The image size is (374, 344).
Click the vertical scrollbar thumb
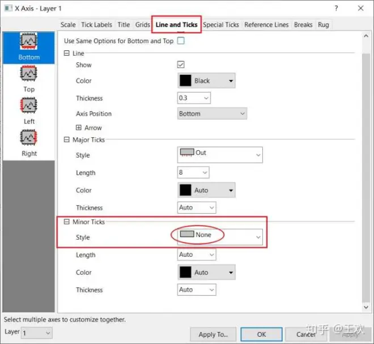tap(366, 178)
